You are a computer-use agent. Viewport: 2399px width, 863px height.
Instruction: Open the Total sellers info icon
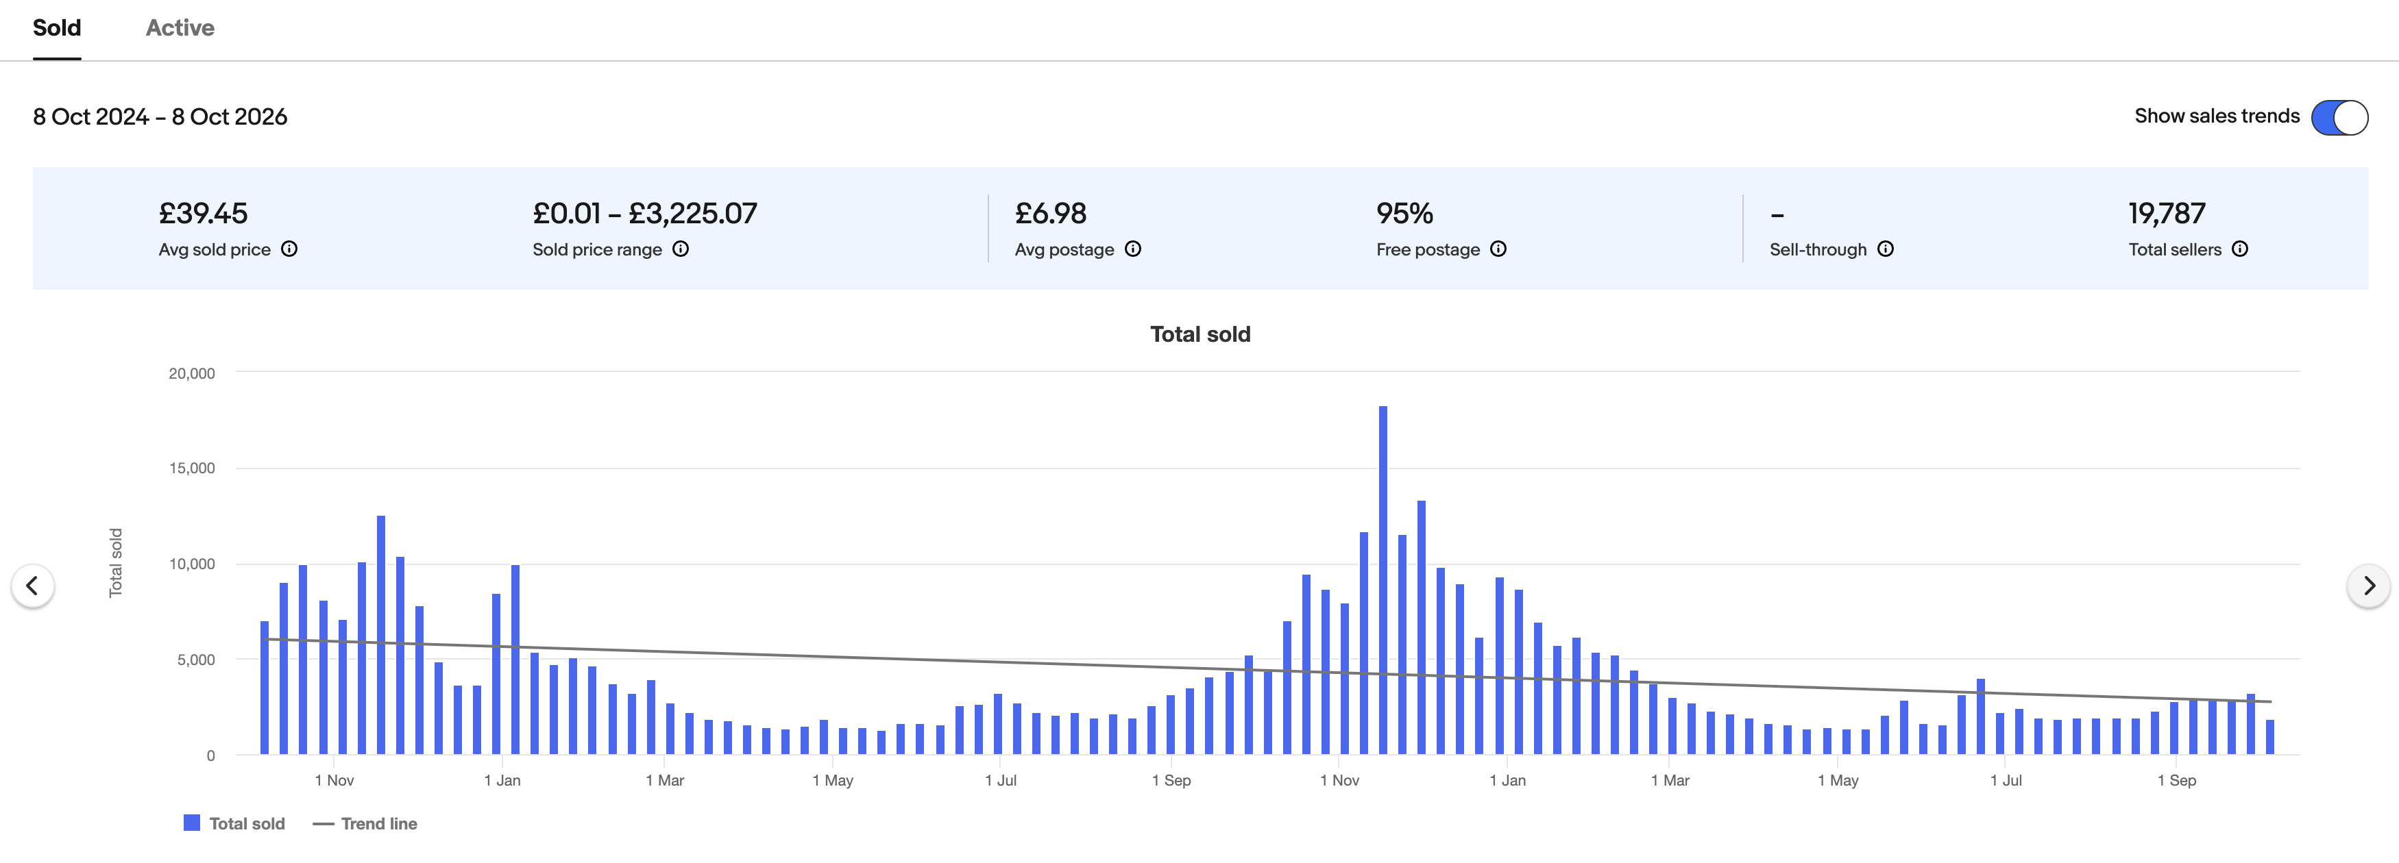(2240, 249)
